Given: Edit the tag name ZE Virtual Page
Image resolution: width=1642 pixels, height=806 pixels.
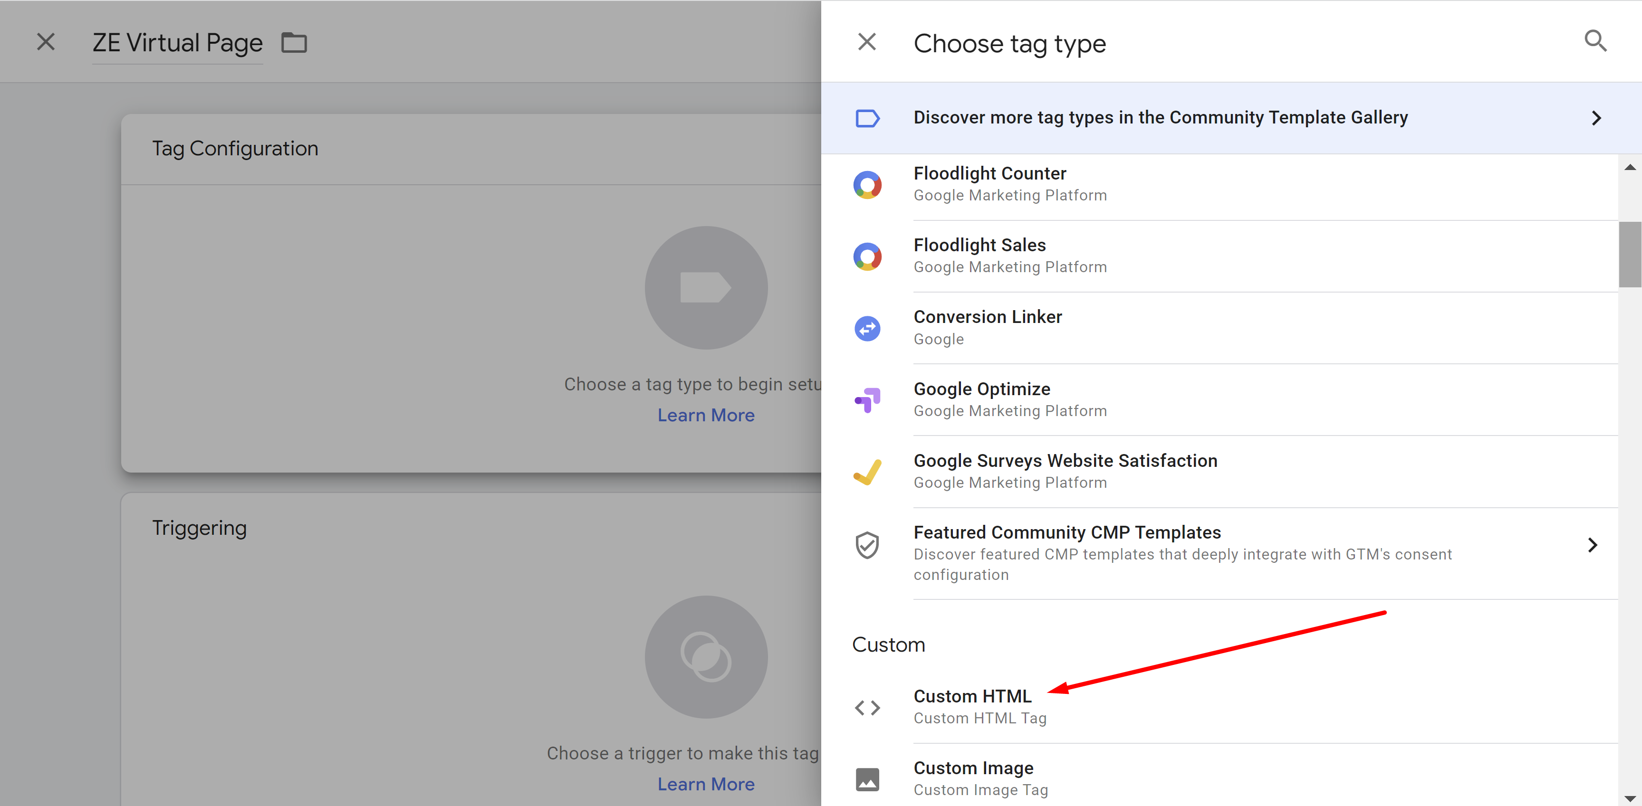Looking at the screenshot, I should [x=178, y=43].
